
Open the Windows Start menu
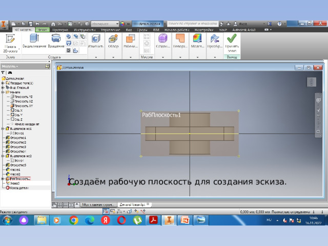pos(8,220)
